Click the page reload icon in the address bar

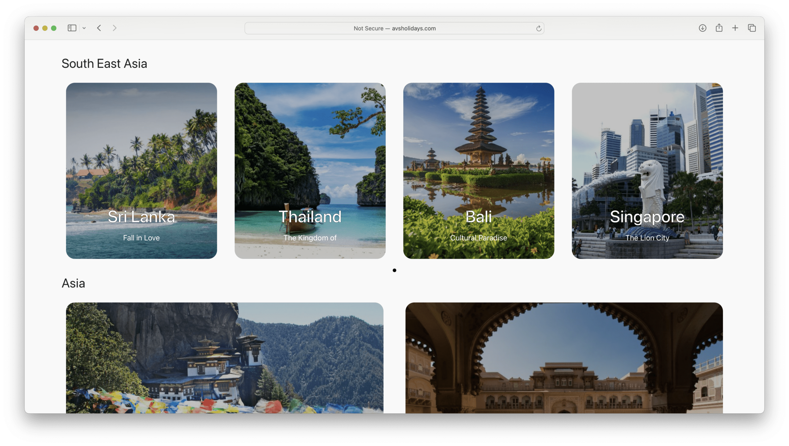tap(538, 28)
